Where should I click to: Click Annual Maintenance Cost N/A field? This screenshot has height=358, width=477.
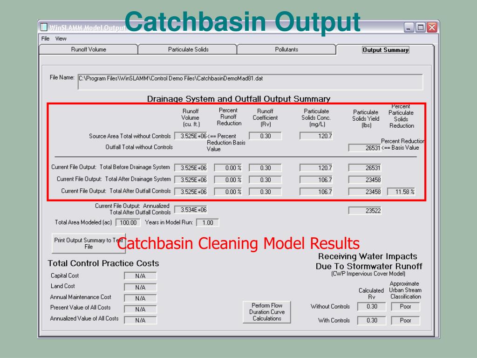click(x=140, y=298)
